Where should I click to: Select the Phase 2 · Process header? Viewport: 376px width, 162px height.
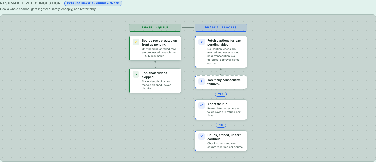221,28
